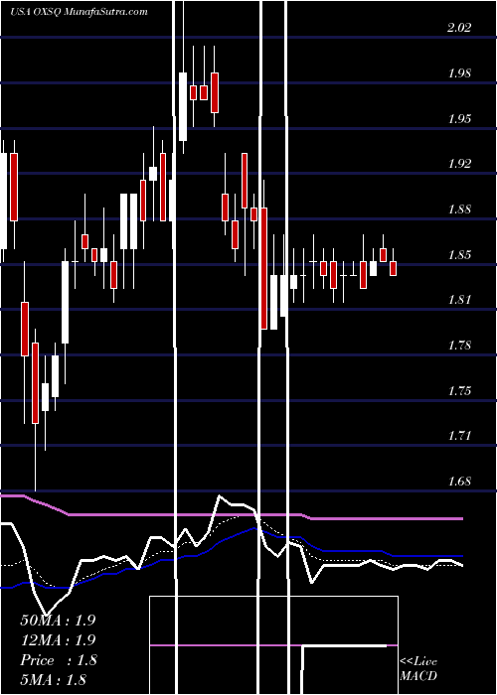Screen dimensions: 497x695
Task: Click the 1.92 price axis label
Action: click(x=459, y=164)
